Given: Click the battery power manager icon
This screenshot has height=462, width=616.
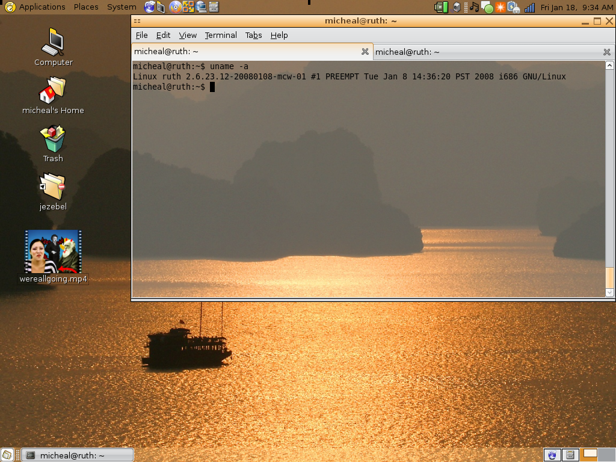Looking at the screenshot, I should pos(513,7).
